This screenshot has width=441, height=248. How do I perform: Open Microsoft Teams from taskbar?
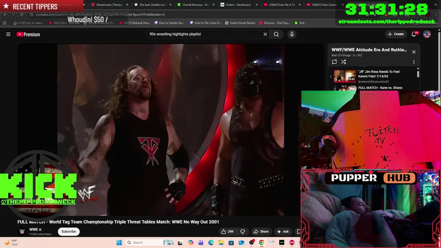tap(201, 242)
